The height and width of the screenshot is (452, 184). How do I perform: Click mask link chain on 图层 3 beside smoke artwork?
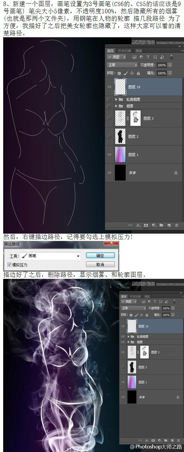coord(138,352)
